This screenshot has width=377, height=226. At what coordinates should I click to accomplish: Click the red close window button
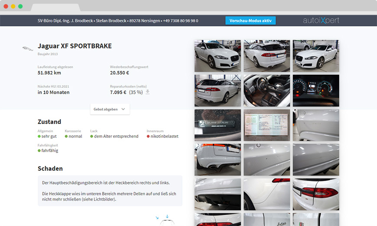[x=6, y=6]
